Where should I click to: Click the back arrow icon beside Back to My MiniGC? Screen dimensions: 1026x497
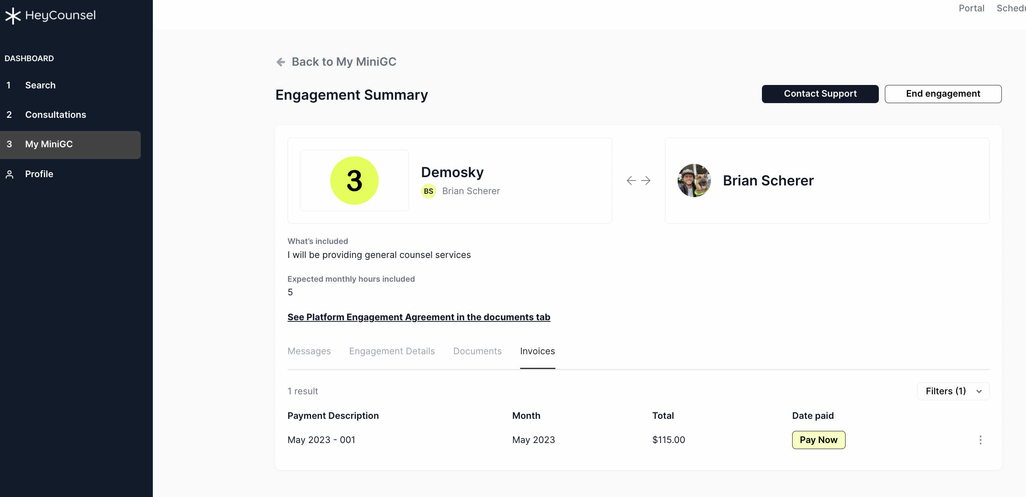(x=281, y=62)
